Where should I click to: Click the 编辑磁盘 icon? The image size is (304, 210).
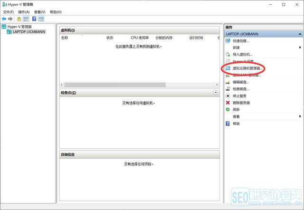(228, 82)
